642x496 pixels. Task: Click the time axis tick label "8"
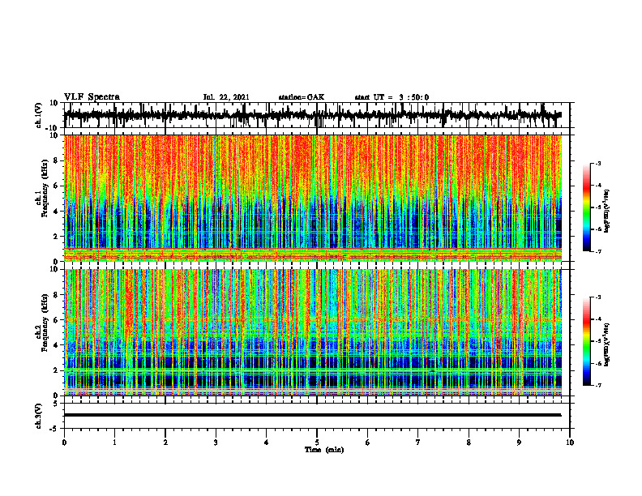469,443
